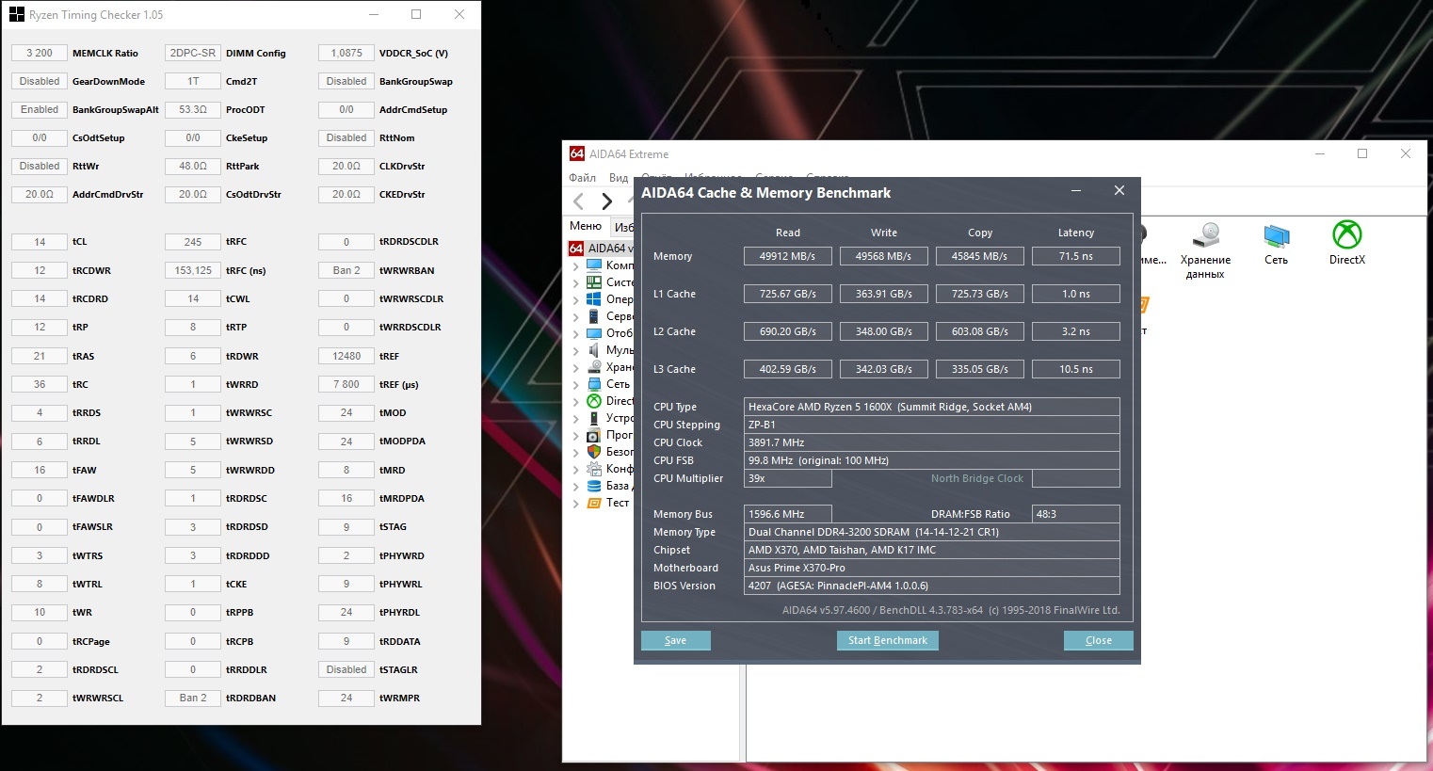Click the DirectX Xbox icon in the tree
The width and height of the screenshot is (1433, 771).
[594, 401]
